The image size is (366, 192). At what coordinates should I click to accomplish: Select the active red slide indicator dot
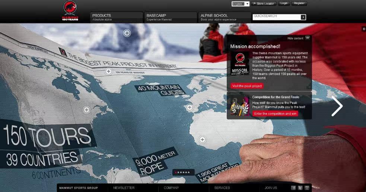pos(176,172)
